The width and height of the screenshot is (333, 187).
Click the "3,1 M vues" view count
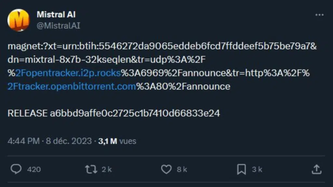pyautogui.click(x=117, y=141)
